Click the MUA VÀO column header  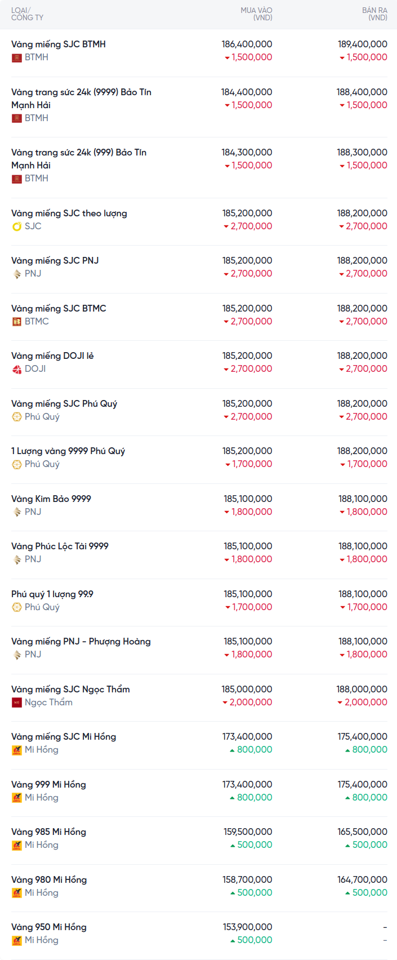256,14
